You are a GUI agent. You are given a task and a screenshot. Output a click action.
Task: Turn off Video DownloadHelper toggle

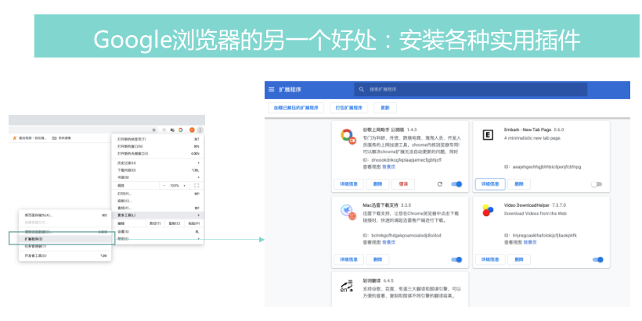tap(597, 259)
